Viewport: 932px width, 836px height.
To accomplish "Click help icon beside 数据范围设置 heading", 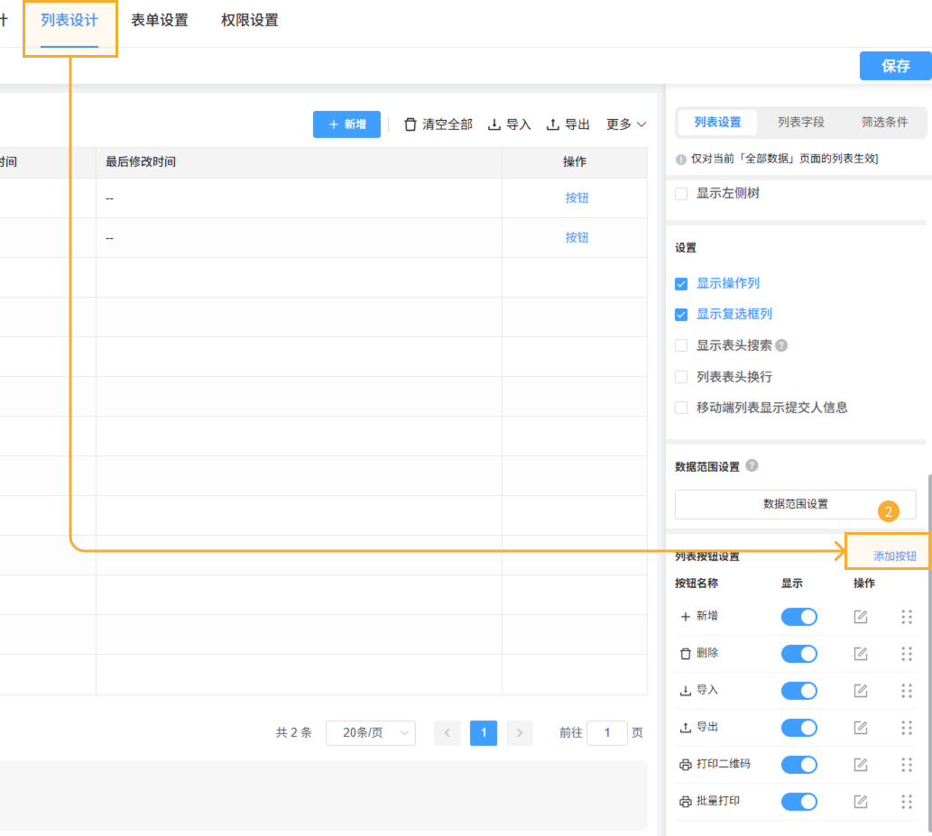I will pos(752,466).
